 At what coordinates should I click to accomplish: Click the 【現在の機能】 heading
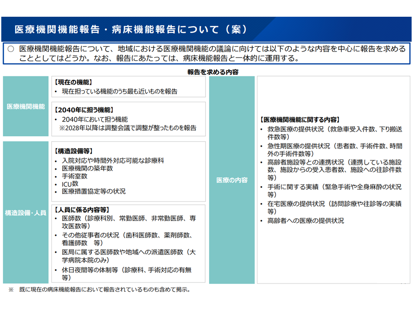click(73, 82)
